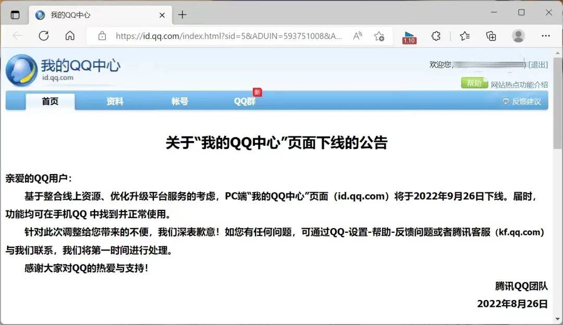
Task: Click the green 帮助 button
Action: [474, 82]
